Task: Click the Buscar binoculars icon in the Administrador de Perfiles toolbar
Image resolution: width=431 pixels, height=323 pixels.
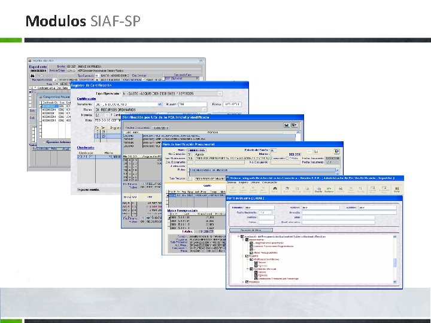Action: click(x=274, y=189)
